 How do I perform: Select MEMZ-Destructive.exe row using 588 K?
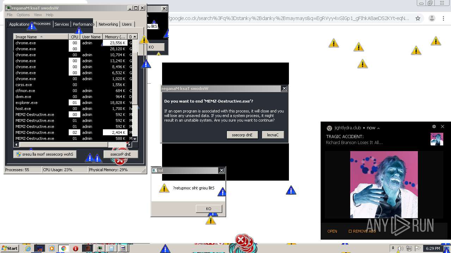(x=73, y=138)
